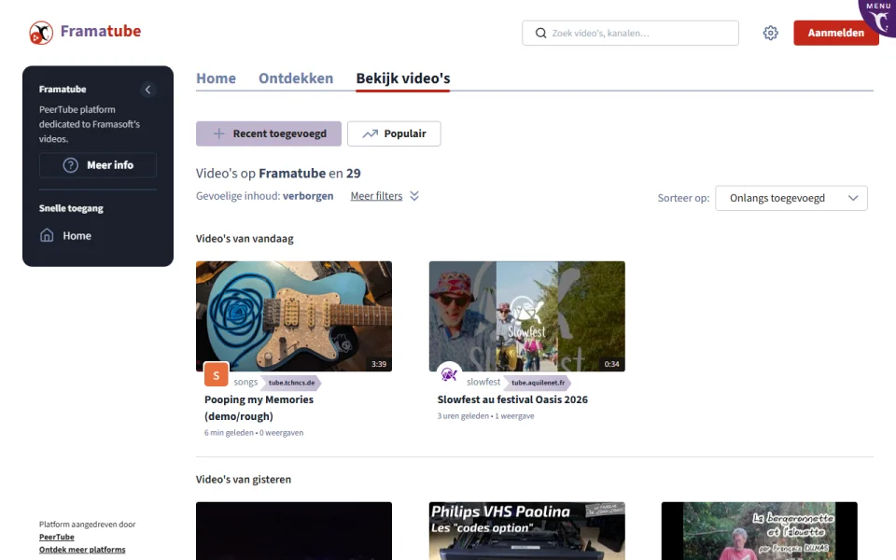Viewport: 896px width, 560px height.
Task: Open the dark video thumbnail under gisteren
Action: click(x=294, y=531)
